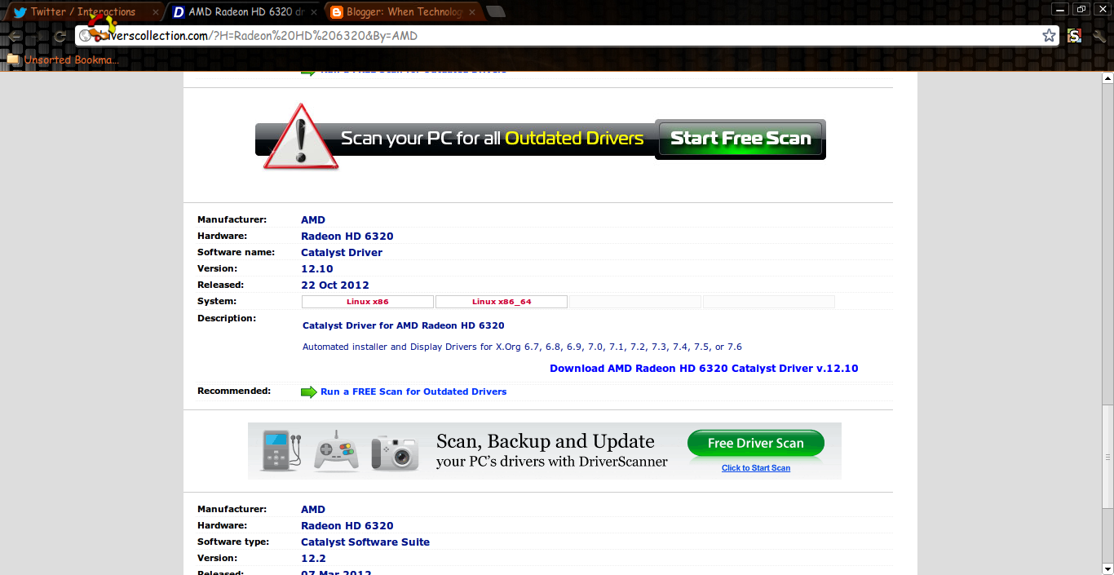Image resolution: width=1114 pixels, height=575 pixels.
Task: Click Catalyst Software Suite software type
Action: point(365,542)
